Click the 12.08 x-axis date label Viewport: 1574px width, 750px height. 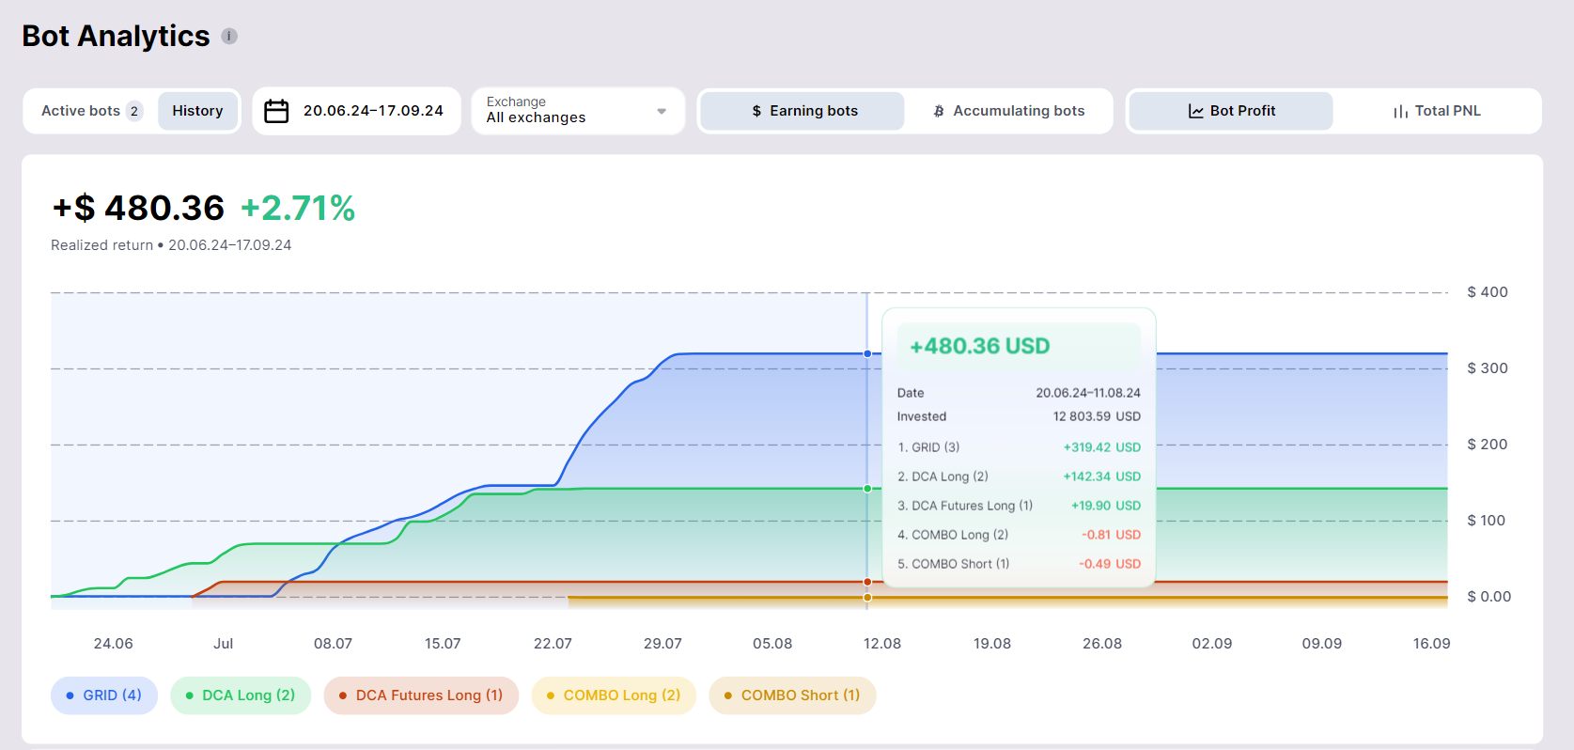[882, 644]
